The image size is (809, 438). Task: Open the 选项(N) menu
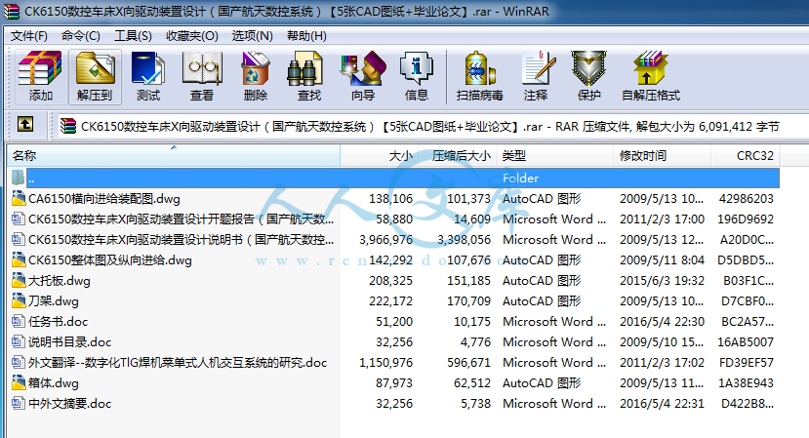[253, 35]
